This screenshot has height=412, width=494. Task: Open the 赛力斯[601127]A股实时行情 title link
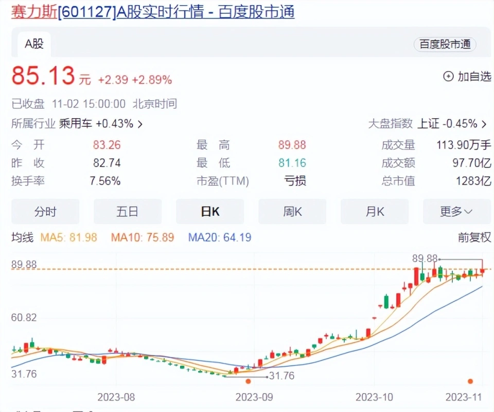153,12
